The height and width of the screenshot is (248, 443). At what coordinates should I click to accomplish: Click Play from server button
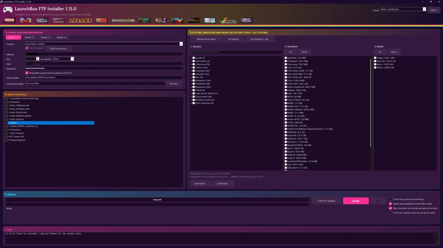pos(58,49)
